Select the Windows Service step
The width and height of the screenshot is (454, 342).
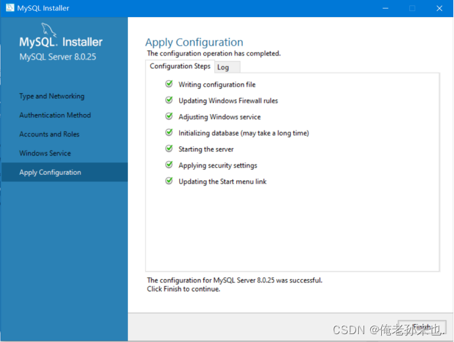(45, 153)
